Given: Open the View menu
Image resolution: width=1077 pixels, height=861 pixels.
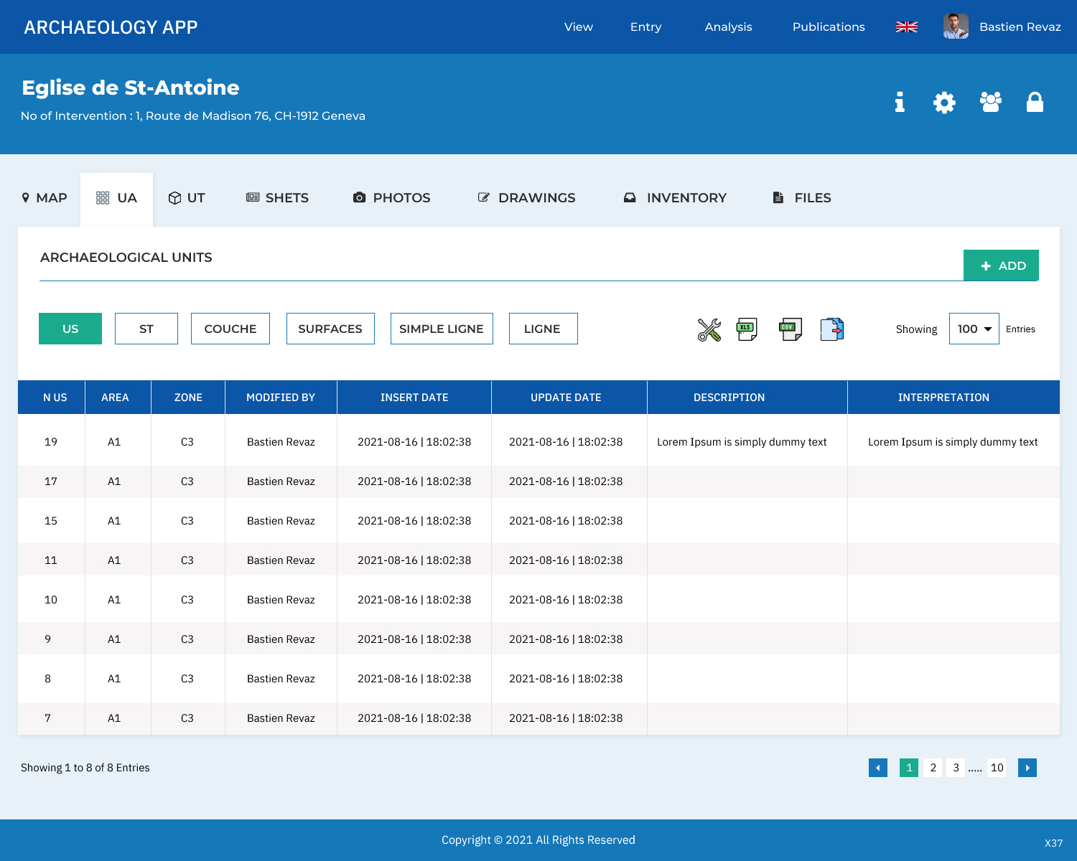Looking at the screenshot, I should point(579,27).
